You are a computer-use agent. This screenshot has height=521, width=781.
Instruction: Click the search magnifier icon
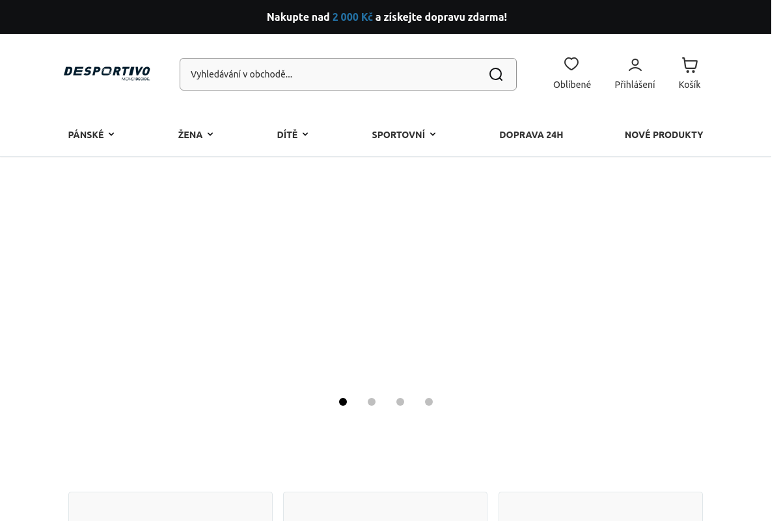(496, 74)
